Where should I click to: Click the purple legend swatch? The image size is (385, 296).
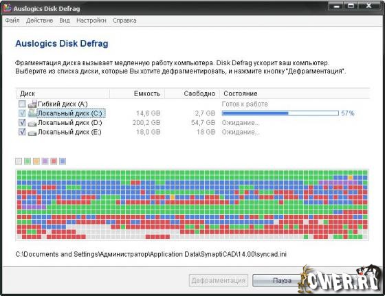point(45,161)
